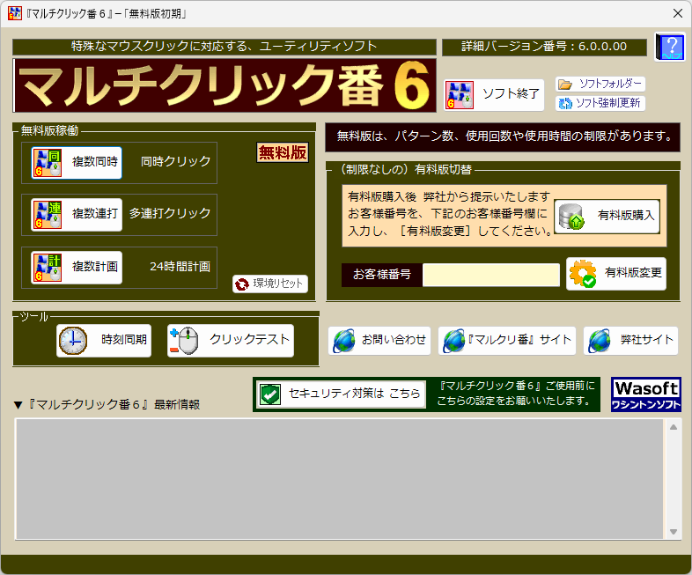Click the 24時間計画 label text
This screenshot has height=575, width=692.
(180, 267)
